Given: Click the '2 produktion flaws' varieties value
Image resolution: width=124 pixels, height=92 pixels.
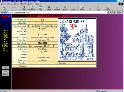Looking at the screenshot, I should [x=42, y=57].
